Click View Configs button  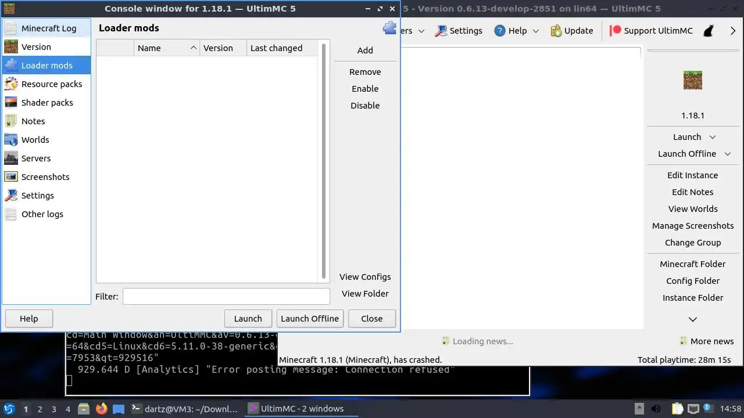(365, 277)
